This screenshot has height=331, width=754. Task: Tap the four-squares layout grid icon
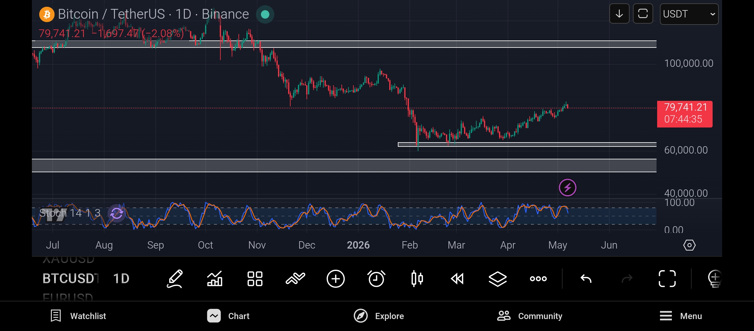[x=255, y=279]
